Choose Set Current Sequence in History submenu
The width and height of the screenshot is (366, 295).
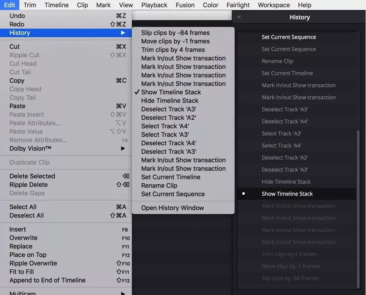(183, 194)
